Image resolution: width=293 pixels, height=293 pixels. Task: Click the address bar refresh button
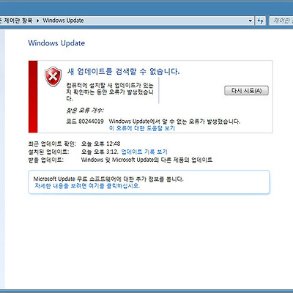(261, 21)
